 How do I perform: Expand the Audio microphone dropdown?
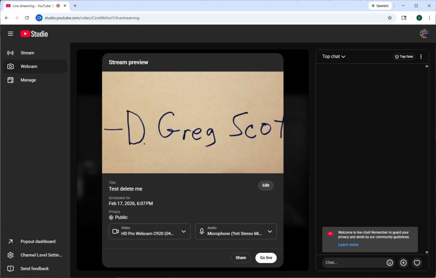pos(270,231)
